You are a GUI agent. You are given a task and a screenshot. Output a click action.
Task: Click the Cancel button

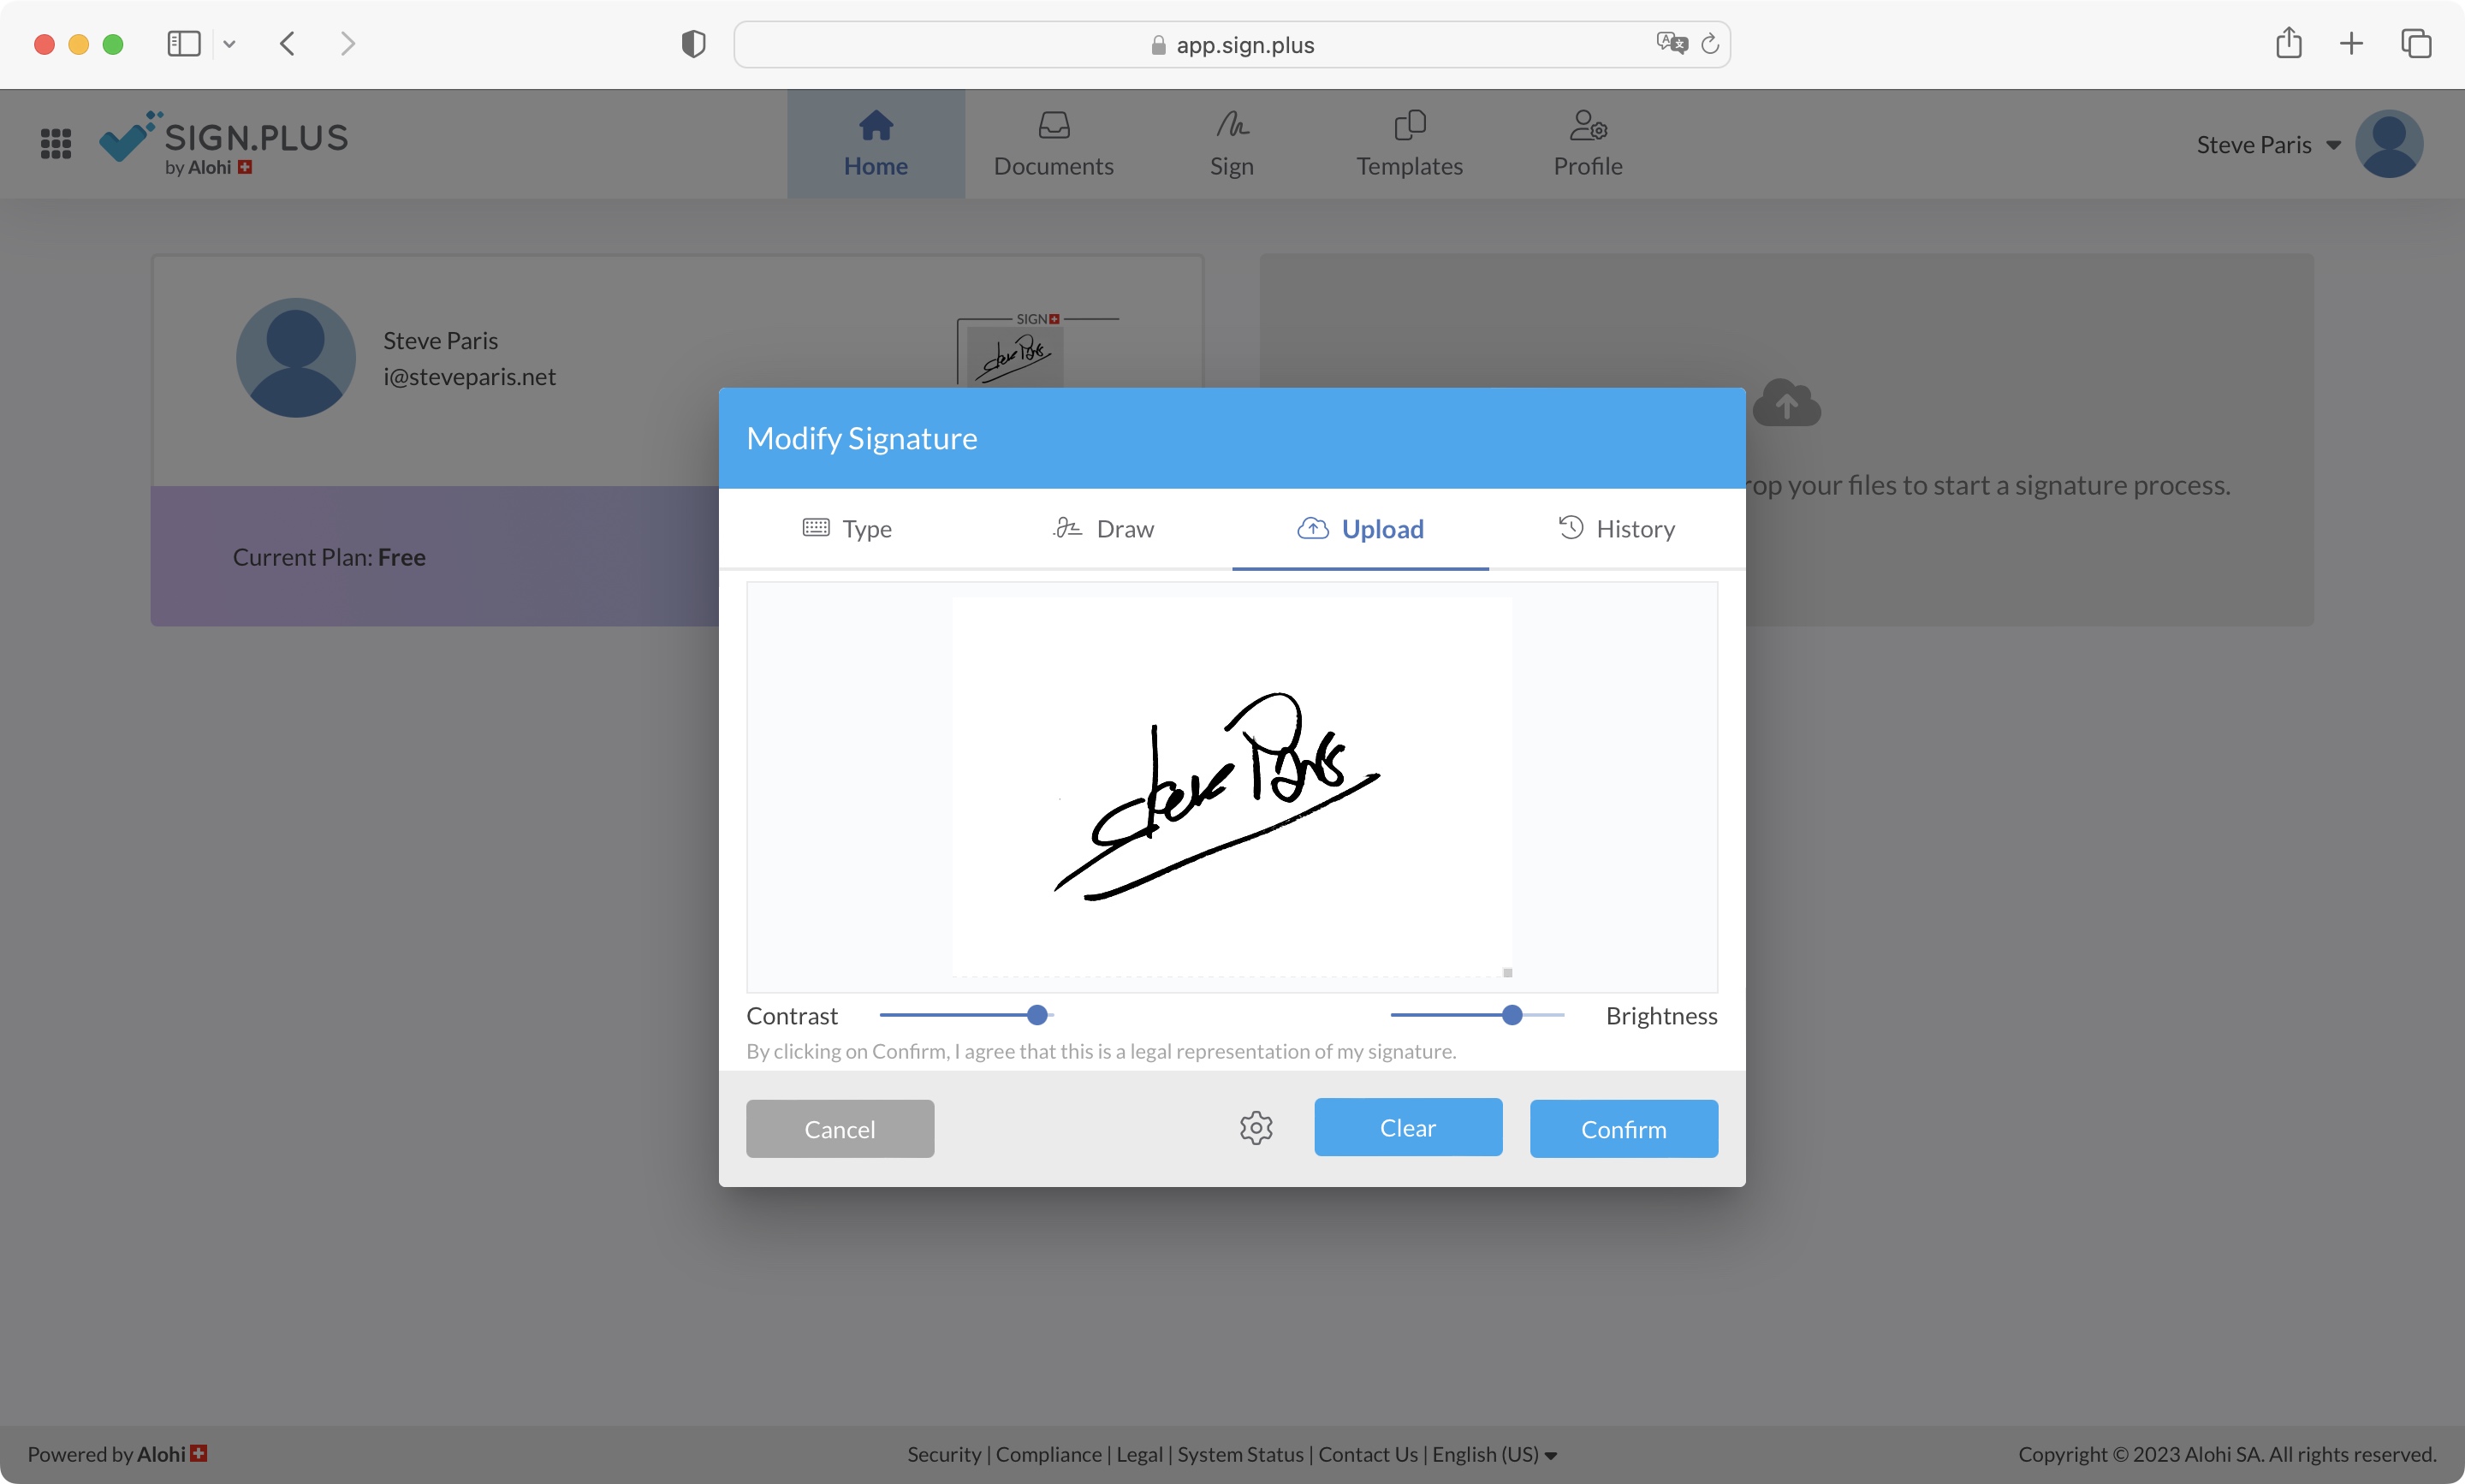[x=840, y=1126]
